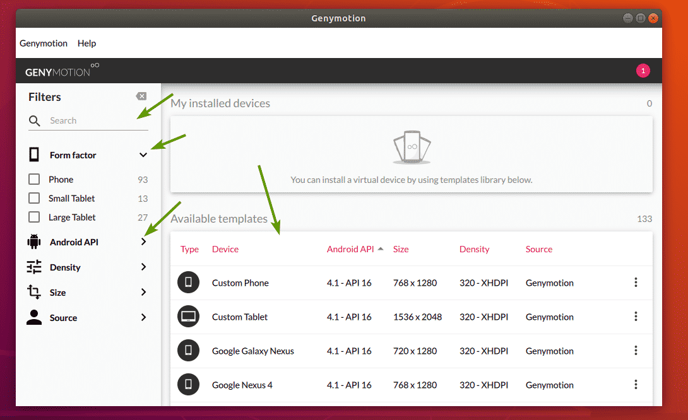Clear filters with the backspace icon
Image resolution: width=688 pixels, height=420 pixels.
(x=141, y=96)
